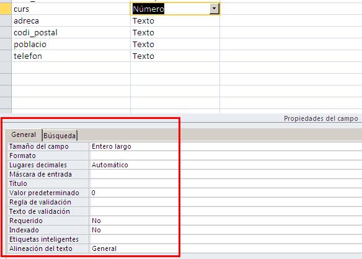Click the Máscara de entrada value field
The image size is (362, 259).
226,174
